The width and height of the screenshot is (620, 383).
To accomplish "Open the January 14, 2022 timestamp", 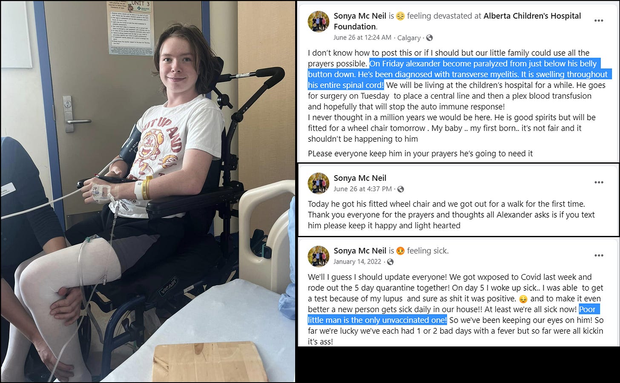I will point(357,261).
